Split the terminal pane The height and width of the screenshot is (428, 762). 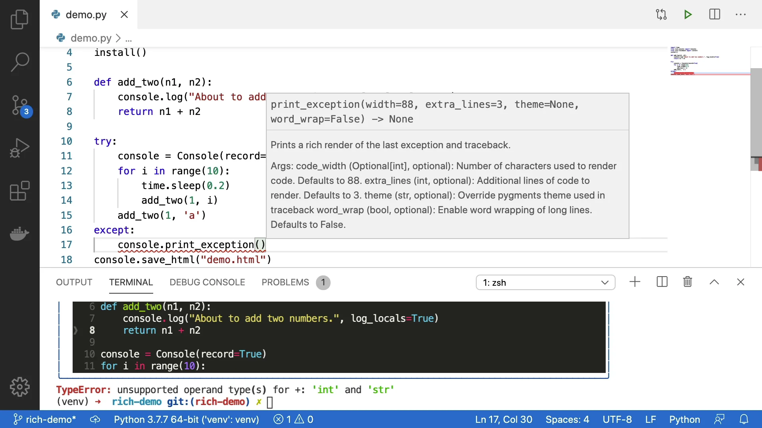click(x=662, y=282)
